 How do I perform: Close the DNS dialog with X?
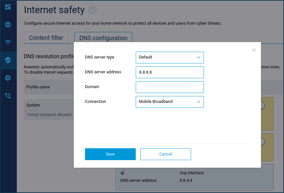pyautogui.click(x=254, y=50)
